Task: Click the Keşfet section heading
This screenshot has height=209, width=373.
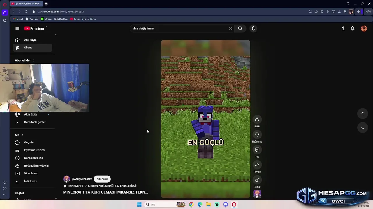Action: click(19, 193)
